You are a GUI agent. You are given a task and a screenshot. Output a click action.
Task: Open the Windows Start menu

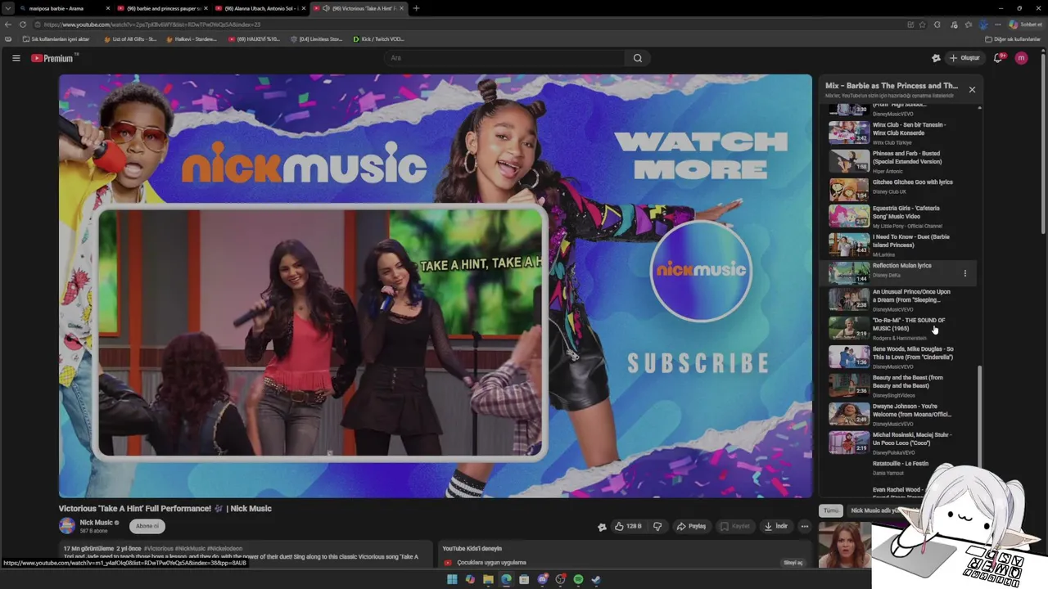tap(452, 580)
